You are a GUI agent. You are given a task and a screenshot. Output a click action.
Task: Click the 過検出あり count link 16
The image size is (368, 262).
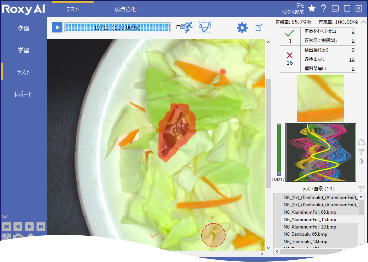[x=352, y=59]
